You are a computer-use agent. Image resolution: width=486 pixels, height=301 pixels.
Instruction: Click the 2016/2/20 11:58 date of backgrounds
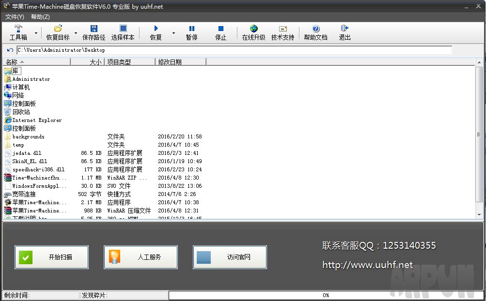click(x=180, y=136)
